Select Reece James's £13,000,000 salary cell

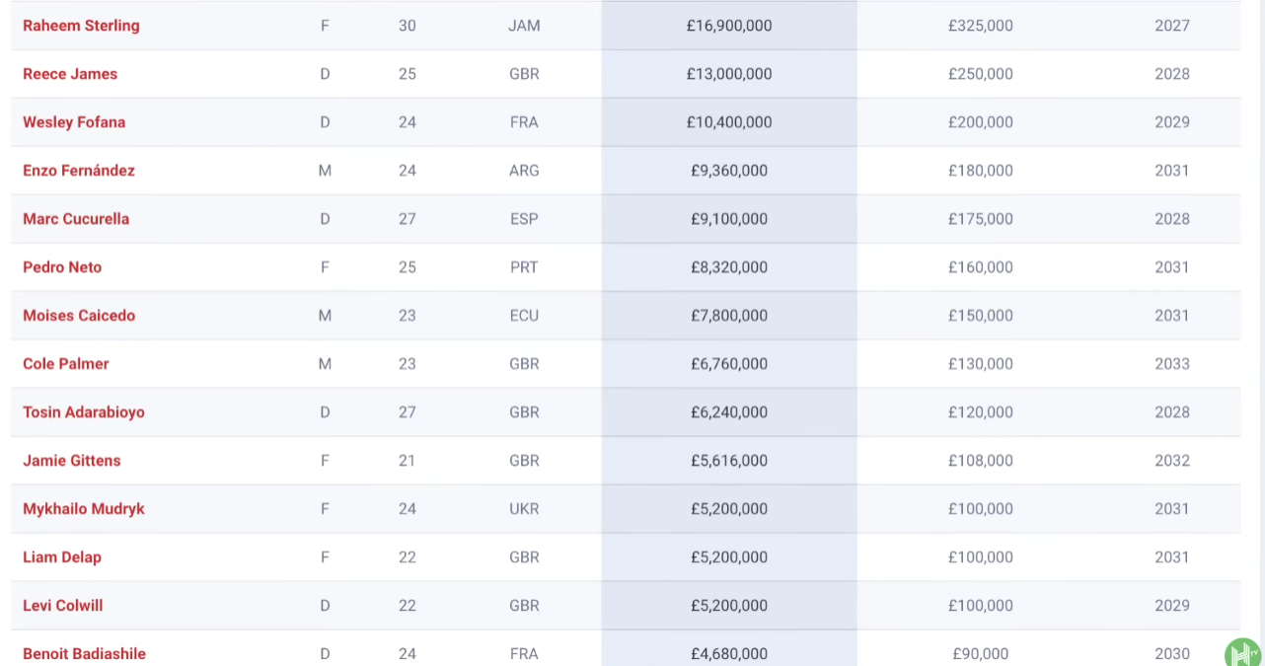click(729, 74)
